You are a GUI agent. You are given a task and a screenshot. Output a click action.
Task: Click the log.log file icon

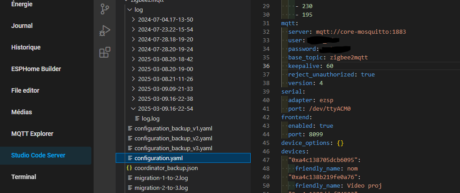click(x=138, y=119)
